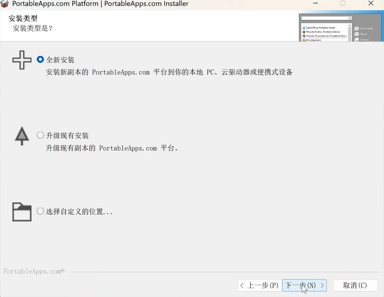The height and width of the screenshot is (297, 384).
Task: Minimize the installer window
Action: pyautogui.click(x=315, y=4)
